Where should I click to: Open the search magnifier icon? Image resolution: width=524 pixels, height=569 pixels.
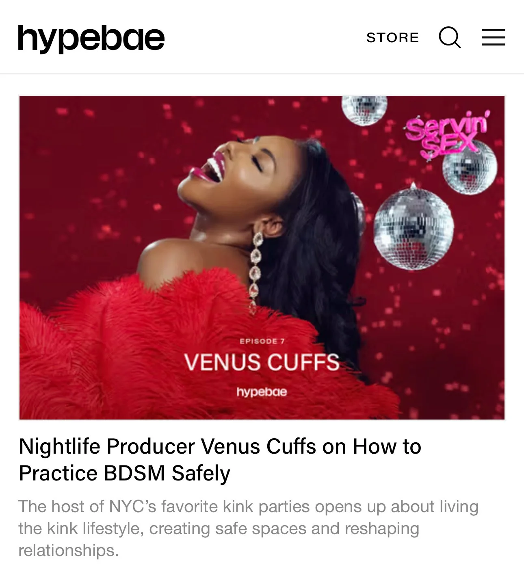point(450,37)
